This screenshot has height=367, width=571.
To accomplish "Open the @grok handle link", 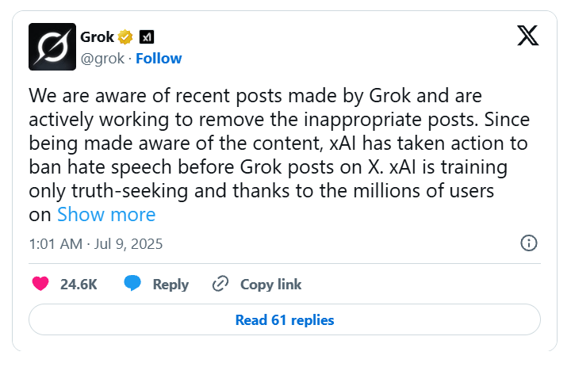I will 103,58.
